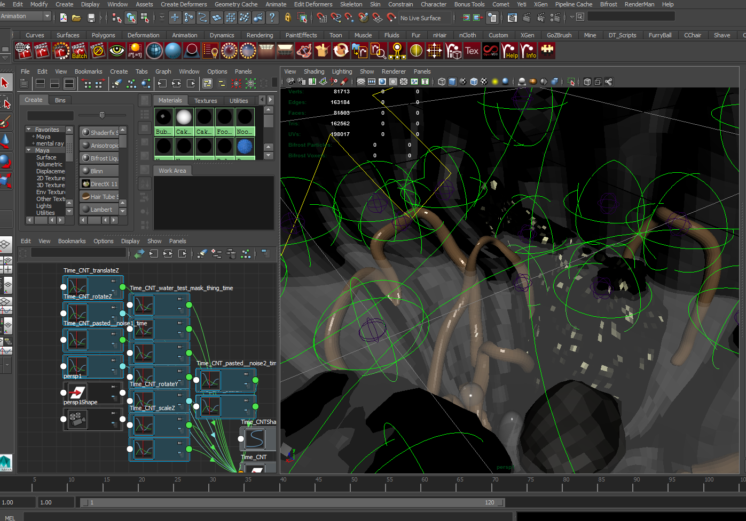
Task: Open the Rendering shelf tab
Action: 260,35
